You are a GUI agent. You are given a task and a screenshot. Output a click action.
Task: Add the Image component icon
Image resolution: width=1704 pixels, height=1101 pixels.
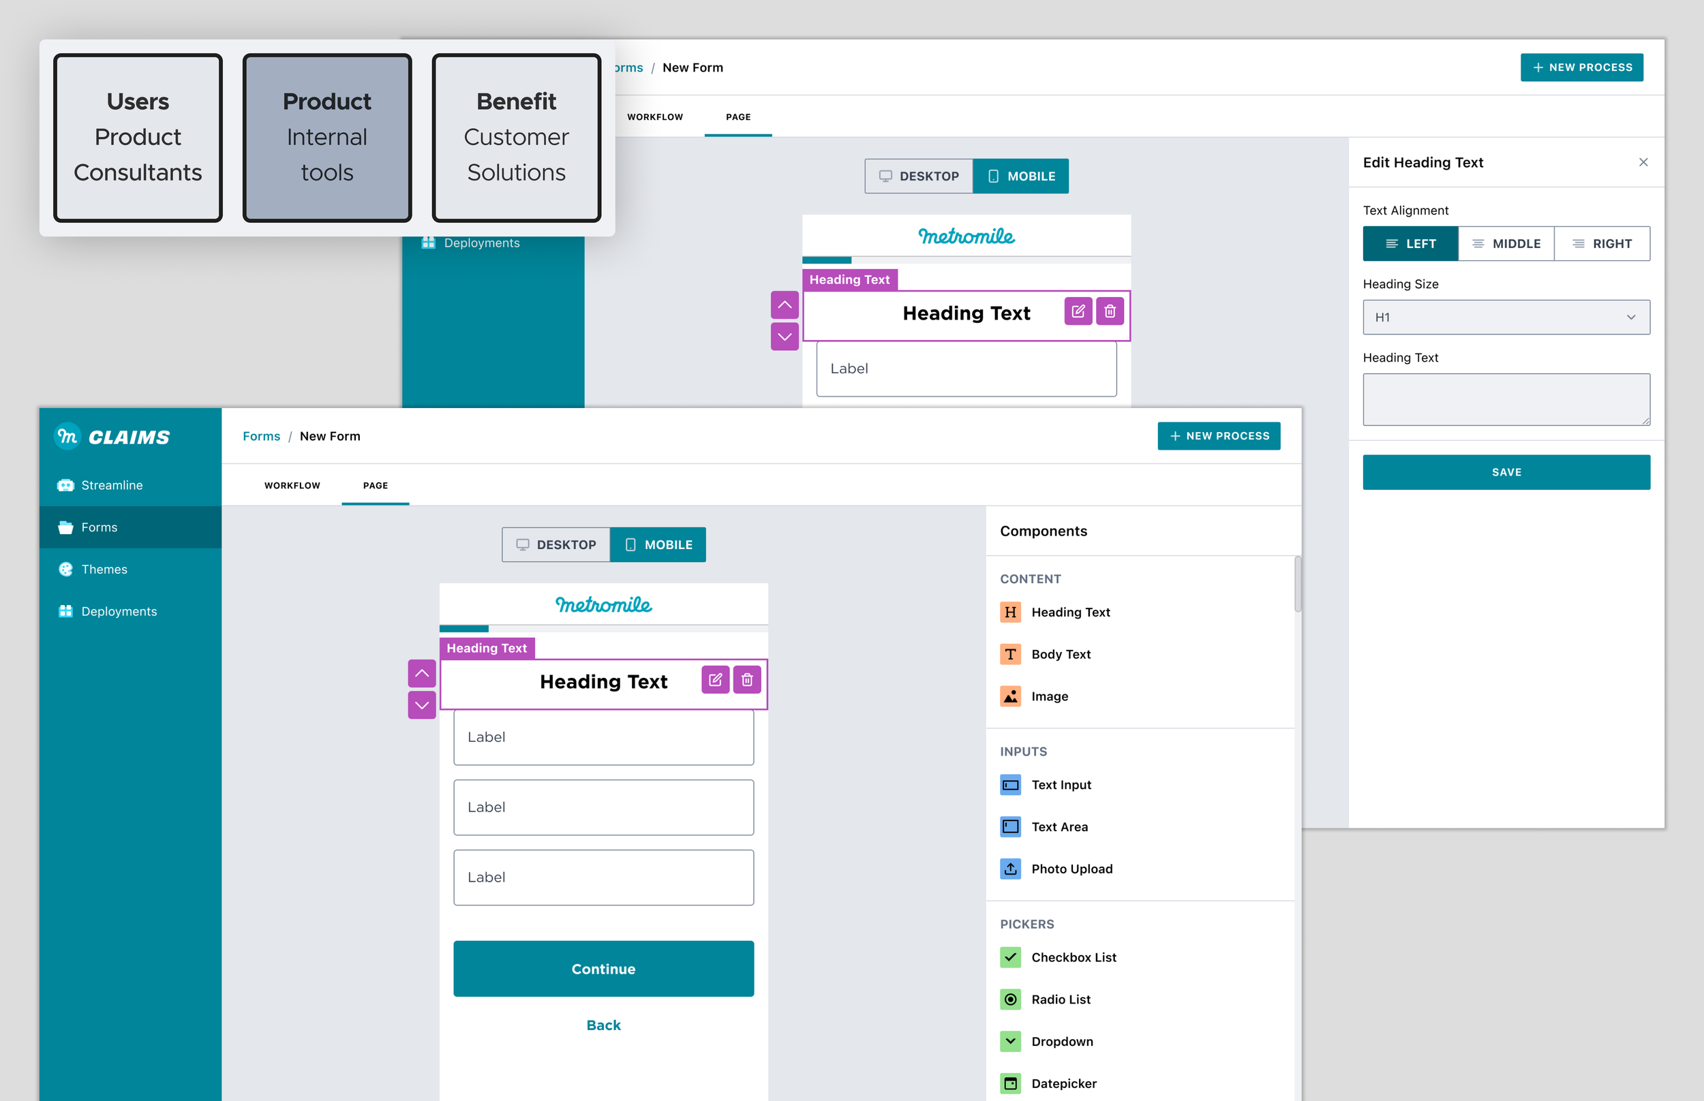tap(1009, 696)
